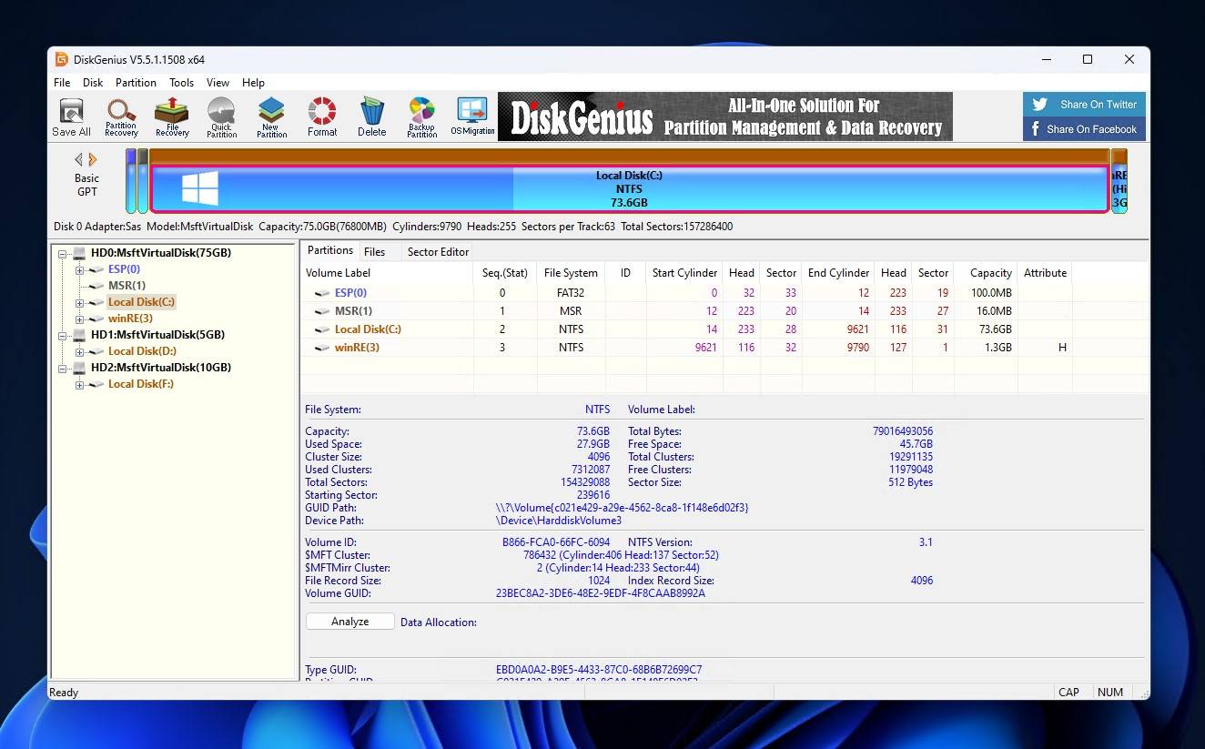Switch to the Files tab
The height and width of the screenshot is (749, 1205).
pyautogui.click(x=374, y=252)
